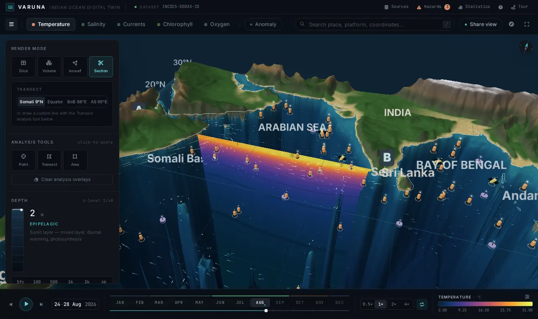The image size is (538, 319).
Task: Select Volume render mode
Action: 49,67
